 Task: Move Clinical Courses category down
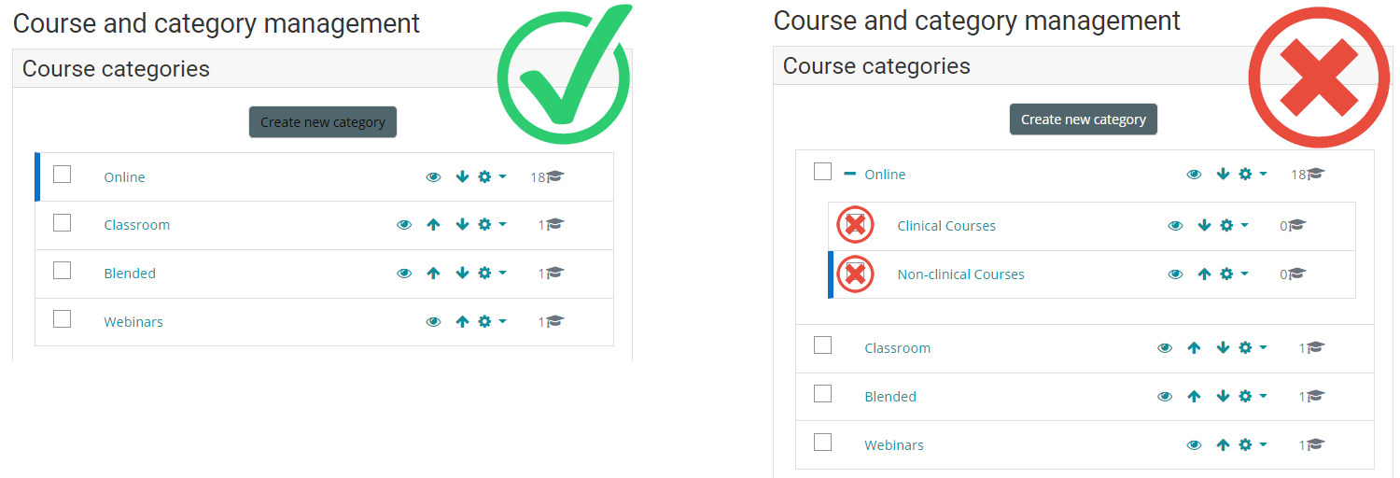(x=1204, y=225)
